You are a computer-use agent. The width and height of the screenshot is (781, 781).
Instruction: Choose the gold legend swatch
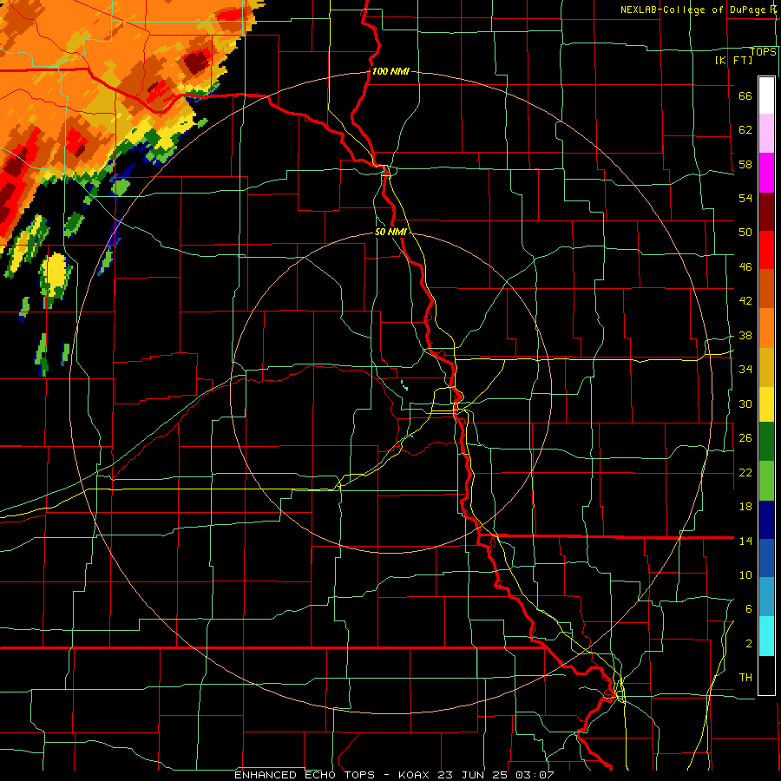click(x=766, y=366)
